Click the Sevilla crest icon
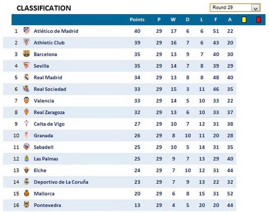 pos(26,66)
